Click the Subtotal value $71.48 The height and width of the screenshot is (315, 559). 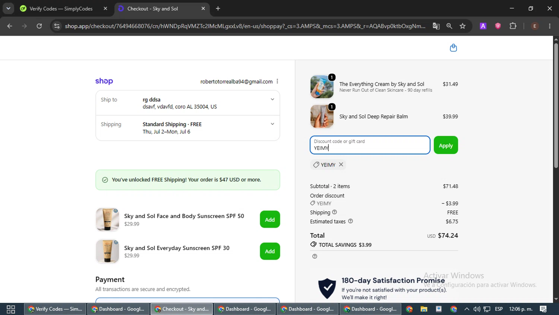(451, 186)
